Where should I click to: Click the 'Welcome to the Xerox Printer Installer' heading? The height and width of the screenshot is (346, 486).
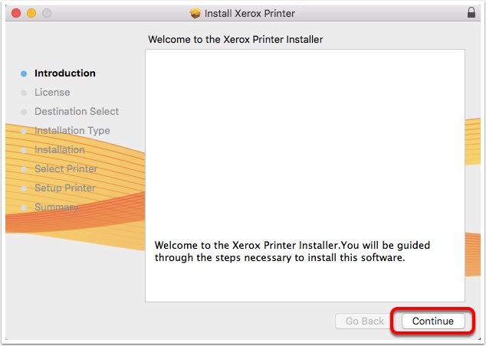235,39
